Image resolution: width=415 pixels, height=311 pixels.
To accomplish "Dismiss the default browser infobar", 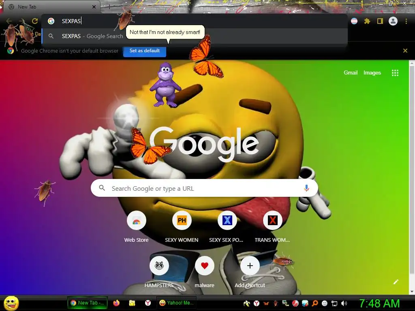I will point(405,51).
